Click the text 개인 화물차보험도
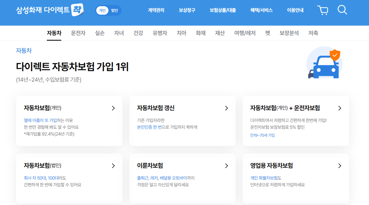 coord(266,178)
